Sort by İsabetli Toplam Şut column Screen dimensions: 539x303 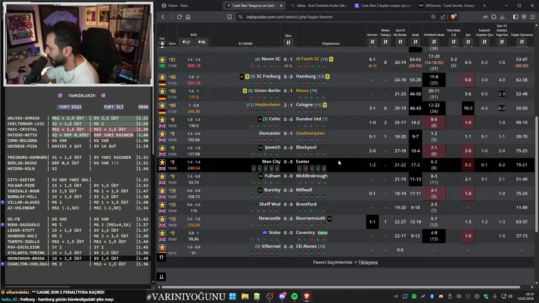(484, 42)
